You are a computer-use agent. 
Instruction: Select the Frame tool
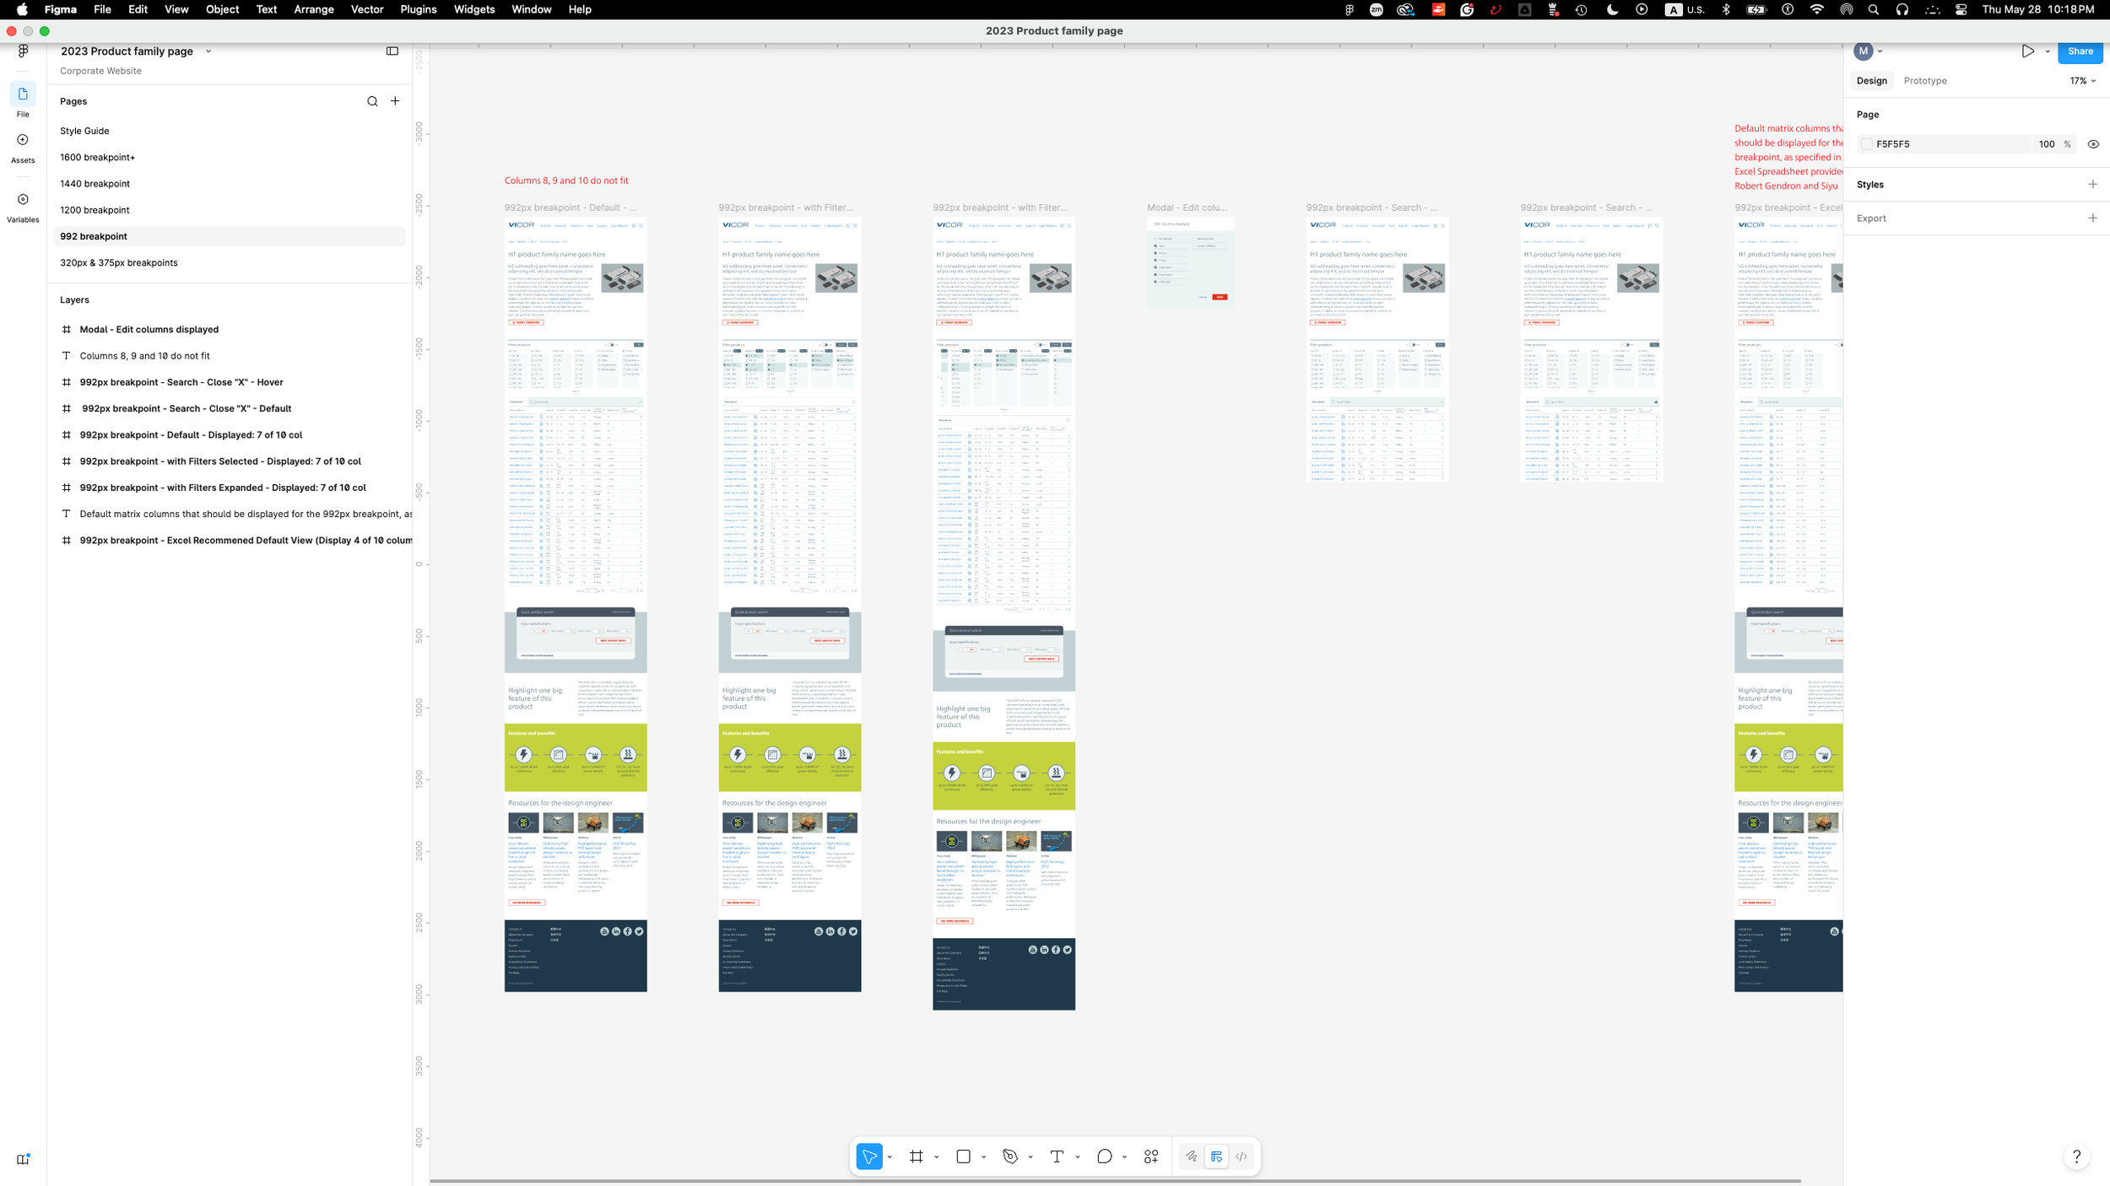pos(917,1156)
